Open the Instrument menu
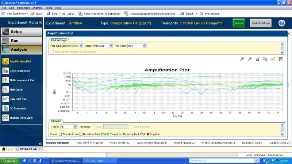292x164 pixels. click(x=23, y=8)
